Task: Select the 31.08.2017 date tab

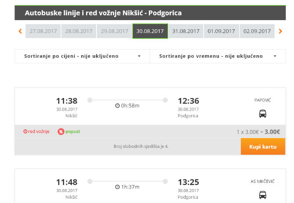Action: [186, 31]
